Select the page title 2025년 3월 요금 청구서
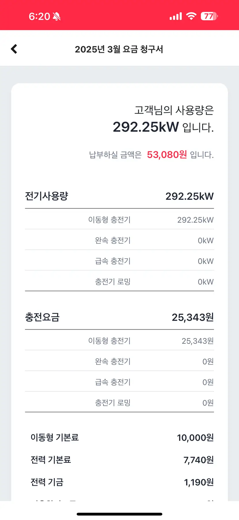Image resolution: width=239 pixels, height=520 pixels. point(119,49)
